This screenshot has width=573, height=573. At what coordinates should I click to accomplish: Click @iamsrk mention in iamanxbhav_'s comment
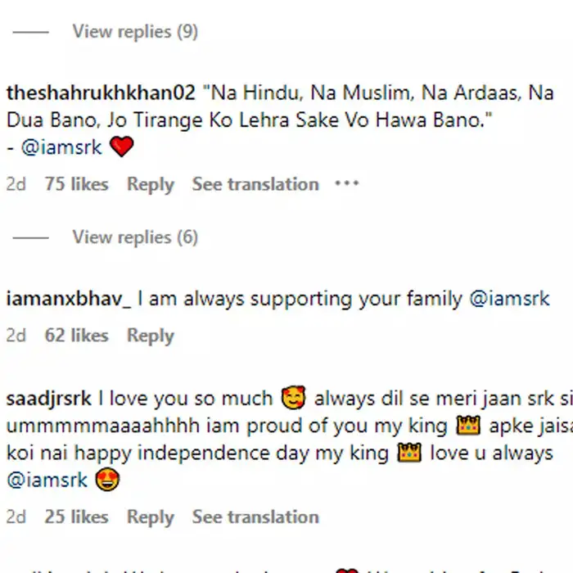click(509, 299)
